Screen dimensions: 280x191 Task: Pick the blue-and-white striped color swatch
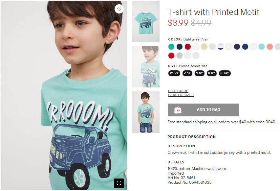[221, 47]
